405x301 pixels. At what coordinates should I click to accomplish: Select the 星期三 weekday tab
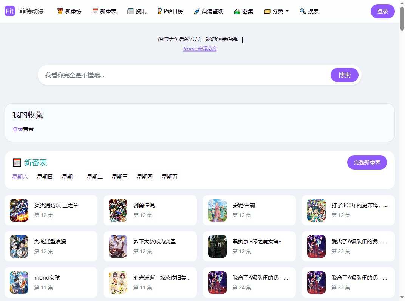120,176
